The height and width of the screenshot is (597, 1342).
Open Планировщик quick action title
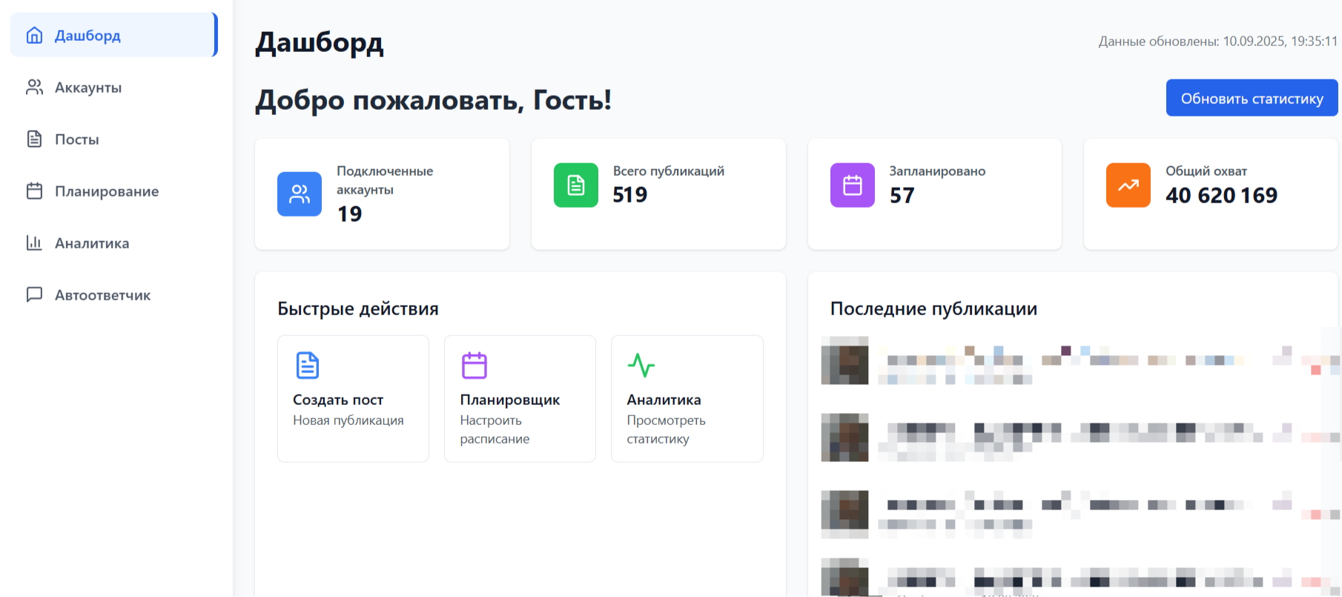pyautogui.click(x=510, y=400)
